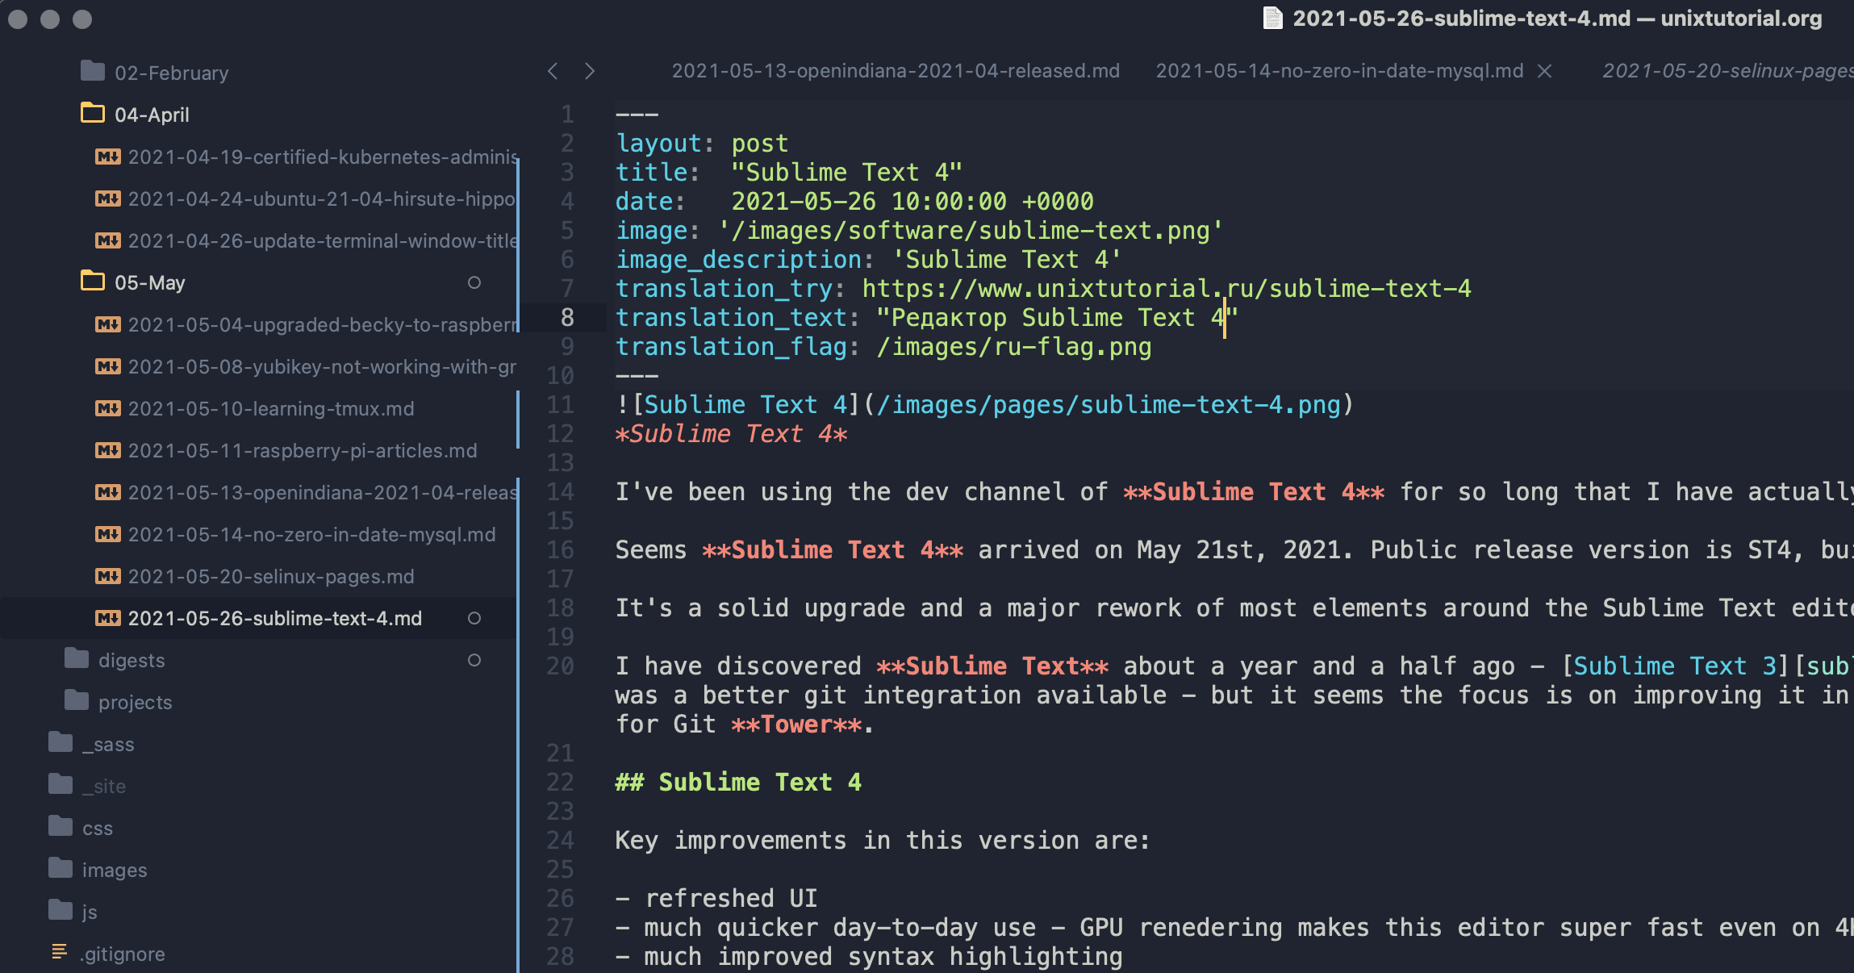
Task: Click markdown icon of learning-tmux file
Action: click(108, 409)
